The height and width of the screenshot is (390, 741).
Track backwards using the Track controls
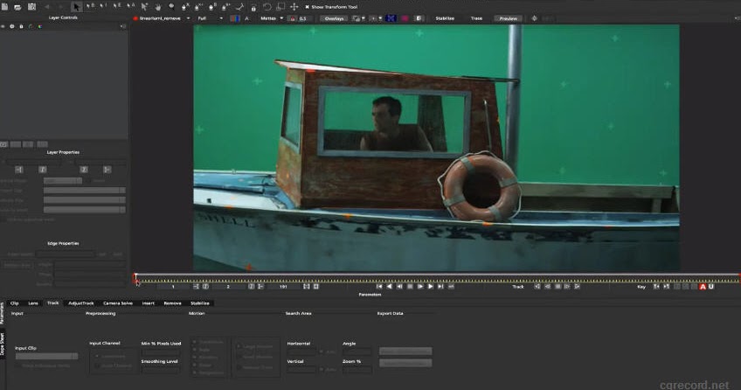point(537,287)
